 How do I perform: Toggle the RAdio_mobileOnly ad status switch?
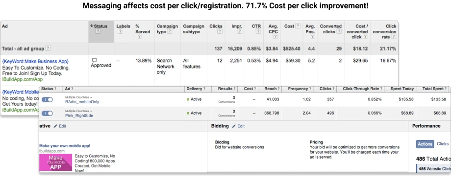(x=47, y=99)
